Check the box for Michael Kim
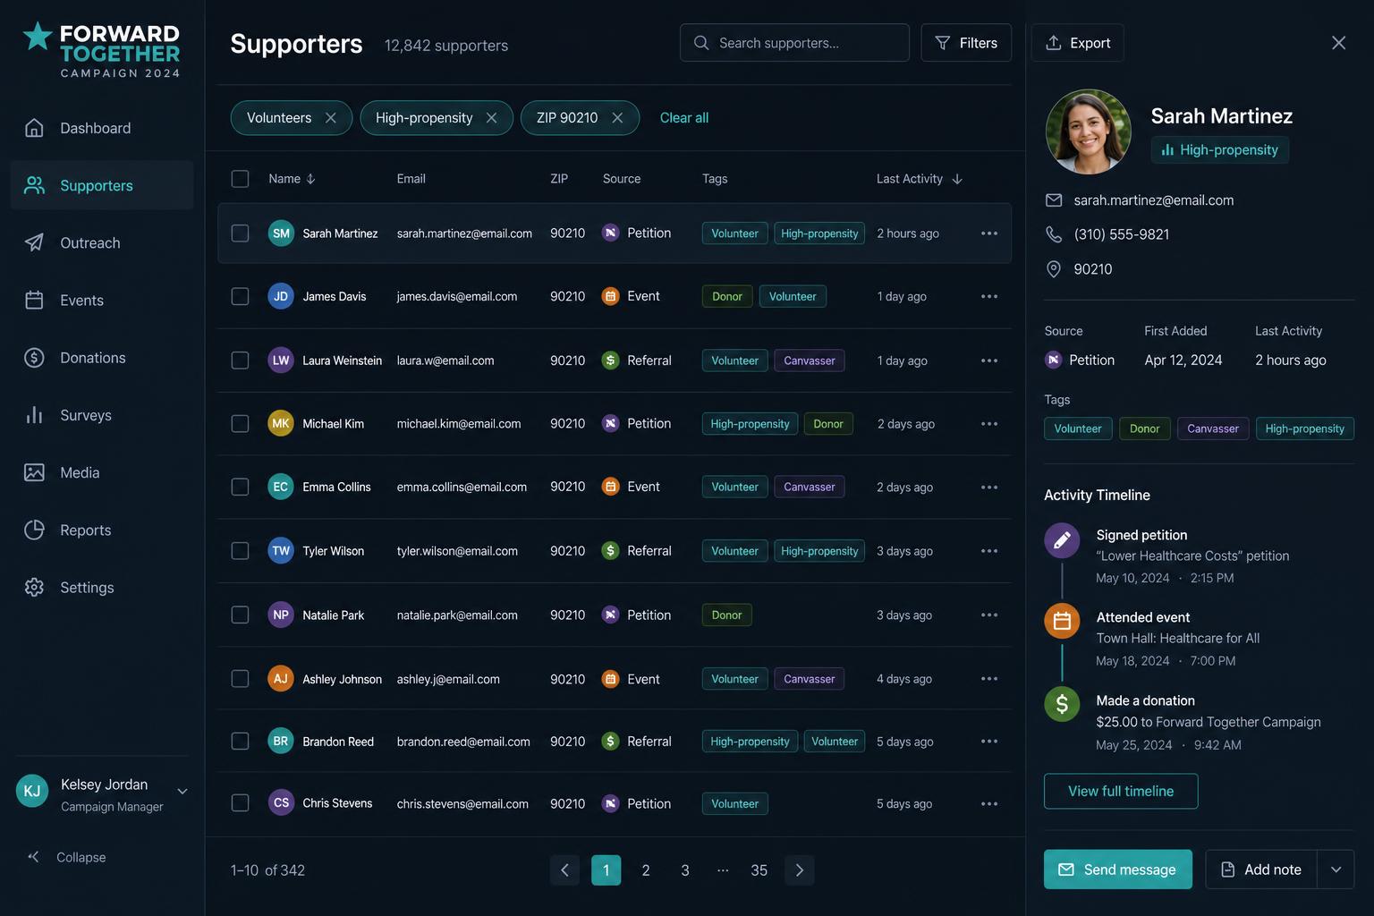Viewport: 1374px width, 916px height. coord(240,424)
